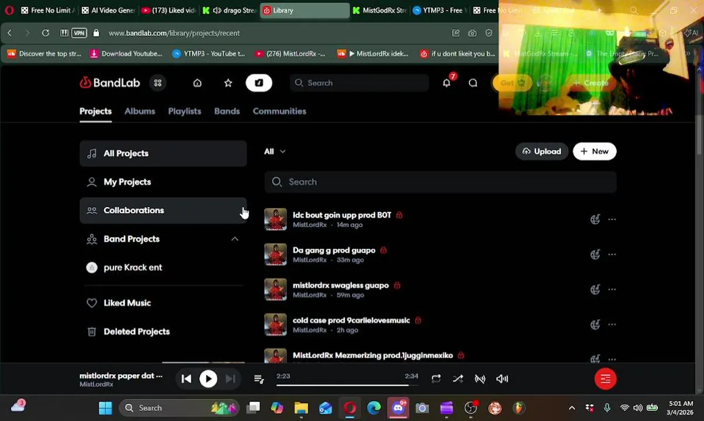
Task: Open the red circular menu button in player
Action: coord(605,379)
